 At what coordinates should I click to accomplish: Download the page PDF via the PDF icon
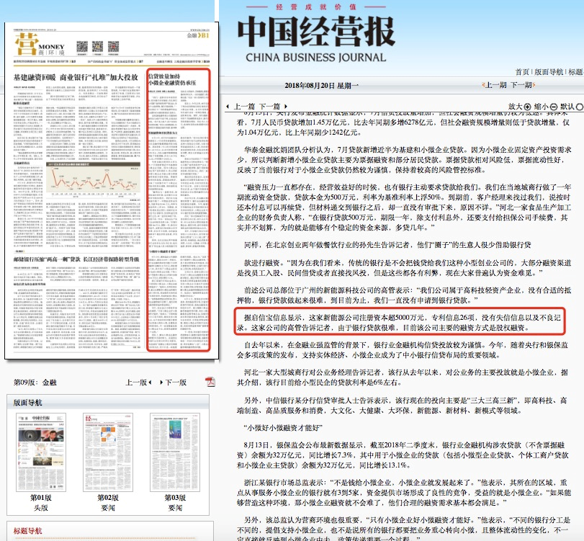(210, 382)
